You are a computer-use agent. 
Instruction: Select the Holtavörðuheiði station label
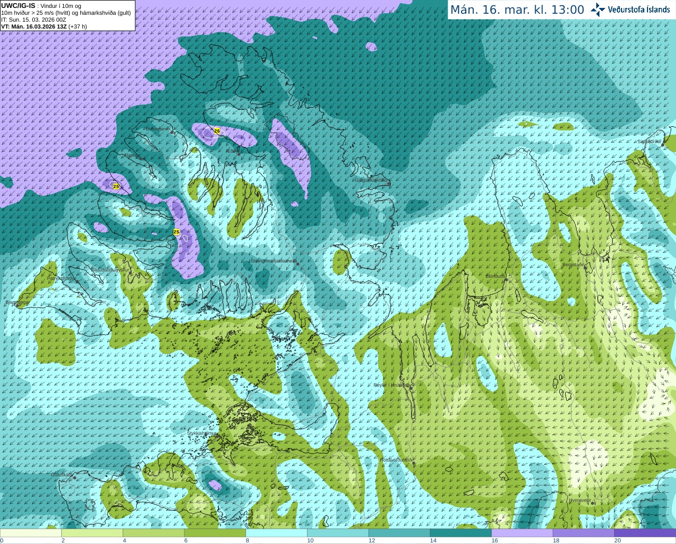click(396, 460)
